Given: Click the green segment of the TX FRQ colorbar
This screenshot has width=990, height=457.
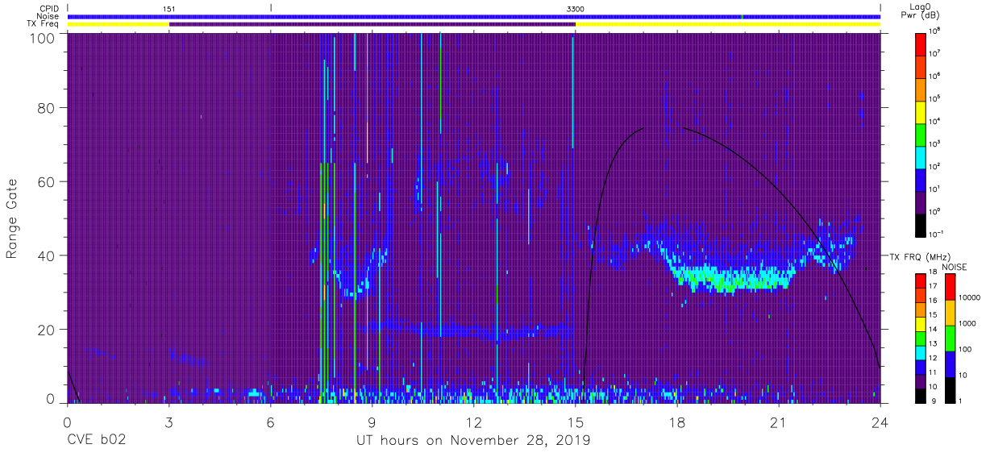Looking at the screenshot, I should click(921, 338).
